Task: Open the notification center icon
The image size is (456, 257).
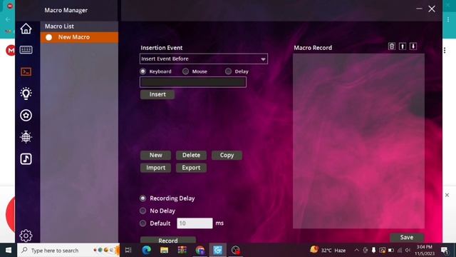Action: pos(445,250)
